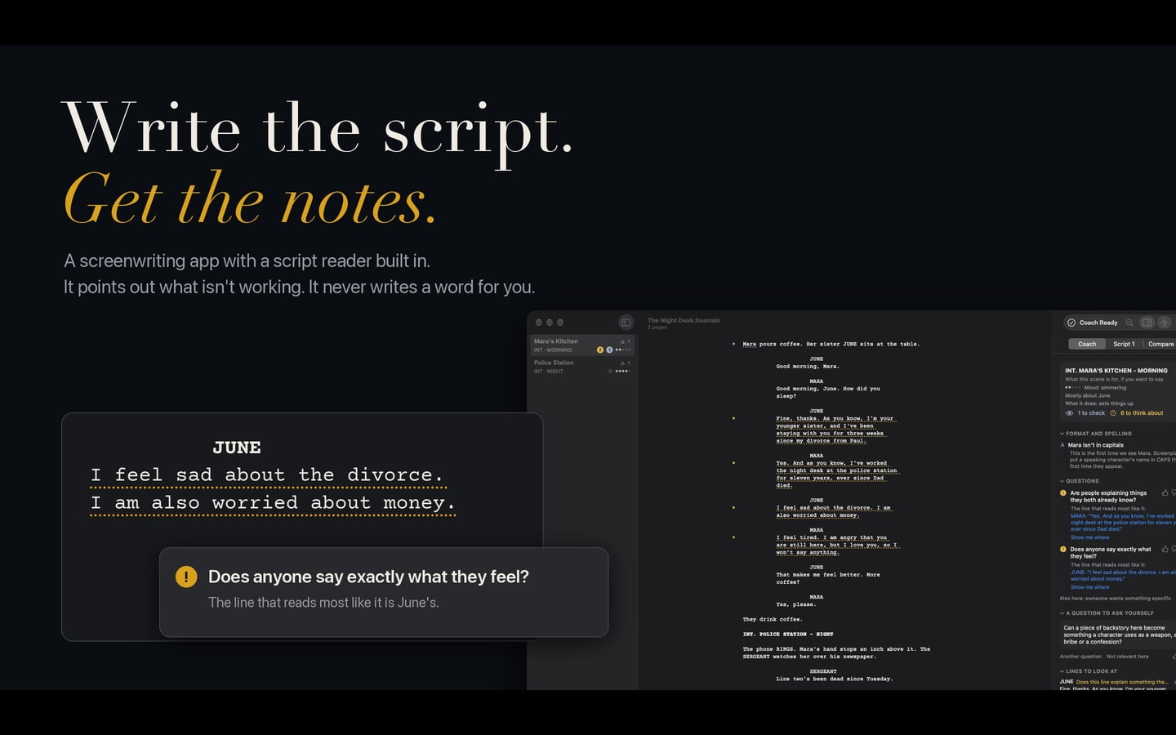Toggle the split panel icon beside the search
The width and height of the screenshot is (1176, 735).
coord(1147,323)
